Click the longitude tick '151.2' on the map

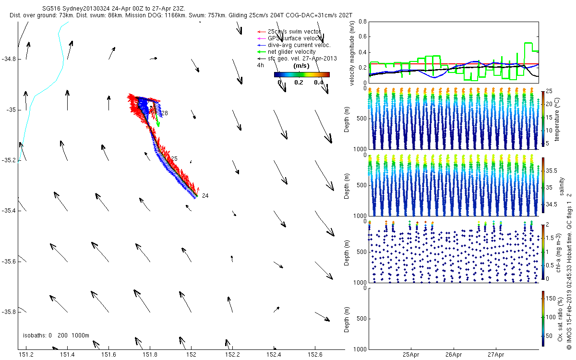[26, 355]
